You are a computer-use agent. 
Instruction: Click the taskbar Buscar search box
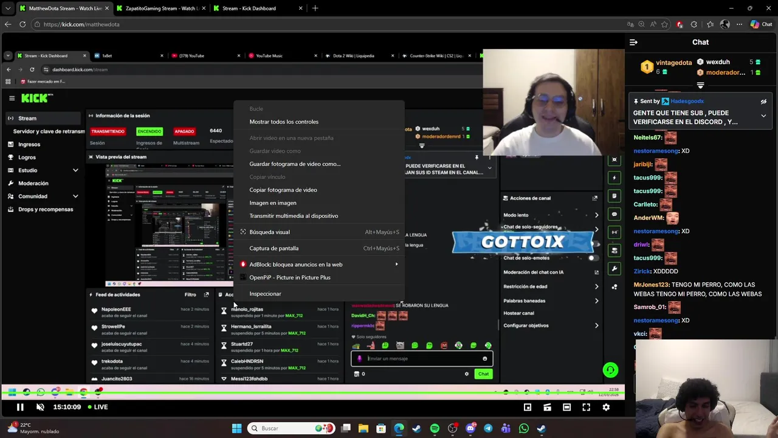(x=292, y=428)
